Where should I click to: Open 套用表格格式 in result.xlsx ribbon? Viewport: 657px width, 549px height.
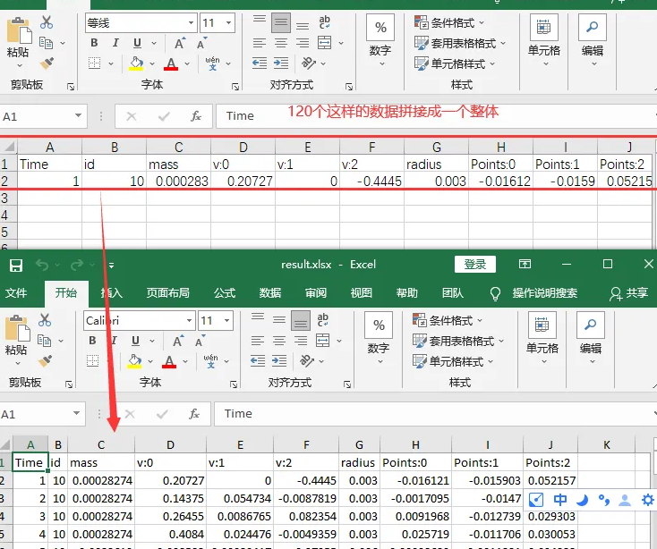(x=459, y=341)
